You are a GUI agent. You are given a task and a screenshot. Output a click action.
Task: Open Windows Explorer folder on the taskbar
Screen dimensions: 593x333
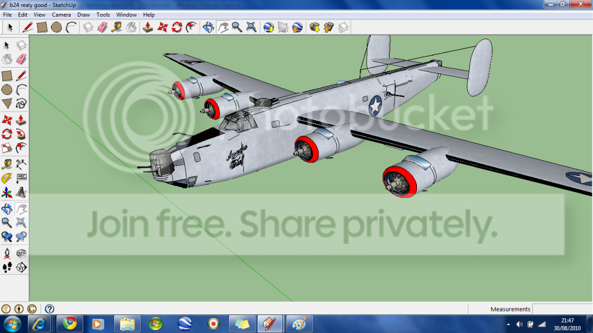pos(127,324)
